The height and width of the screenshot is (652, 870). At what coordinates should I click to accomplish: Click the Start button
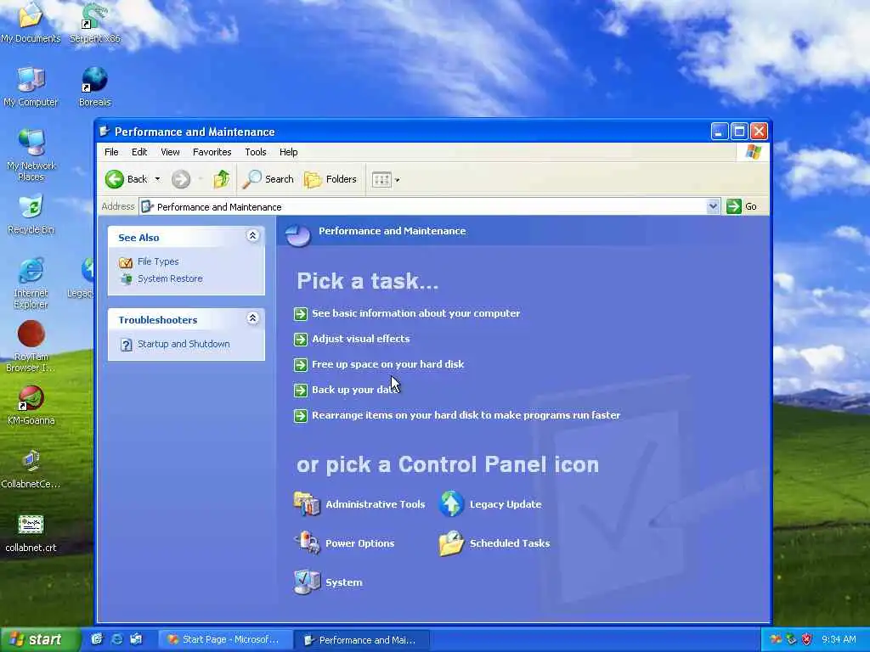point(40,639)
